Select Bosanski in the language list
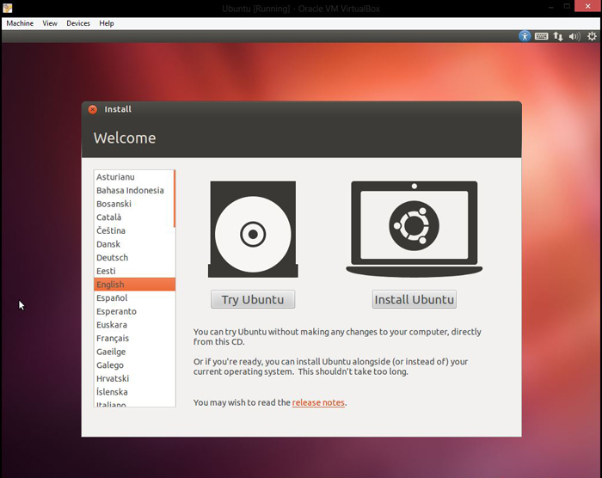Viewport: 602px width, 478px height. (x=133, y=204)
